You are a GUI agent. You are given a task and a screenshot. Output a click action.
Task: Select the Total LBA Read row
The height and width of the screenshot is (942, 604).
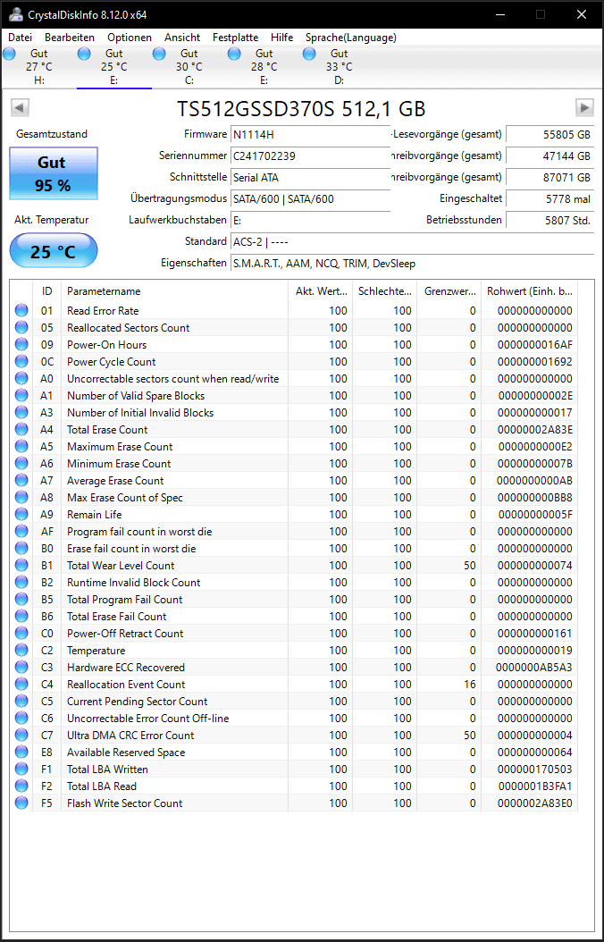(x=294, y=786)
